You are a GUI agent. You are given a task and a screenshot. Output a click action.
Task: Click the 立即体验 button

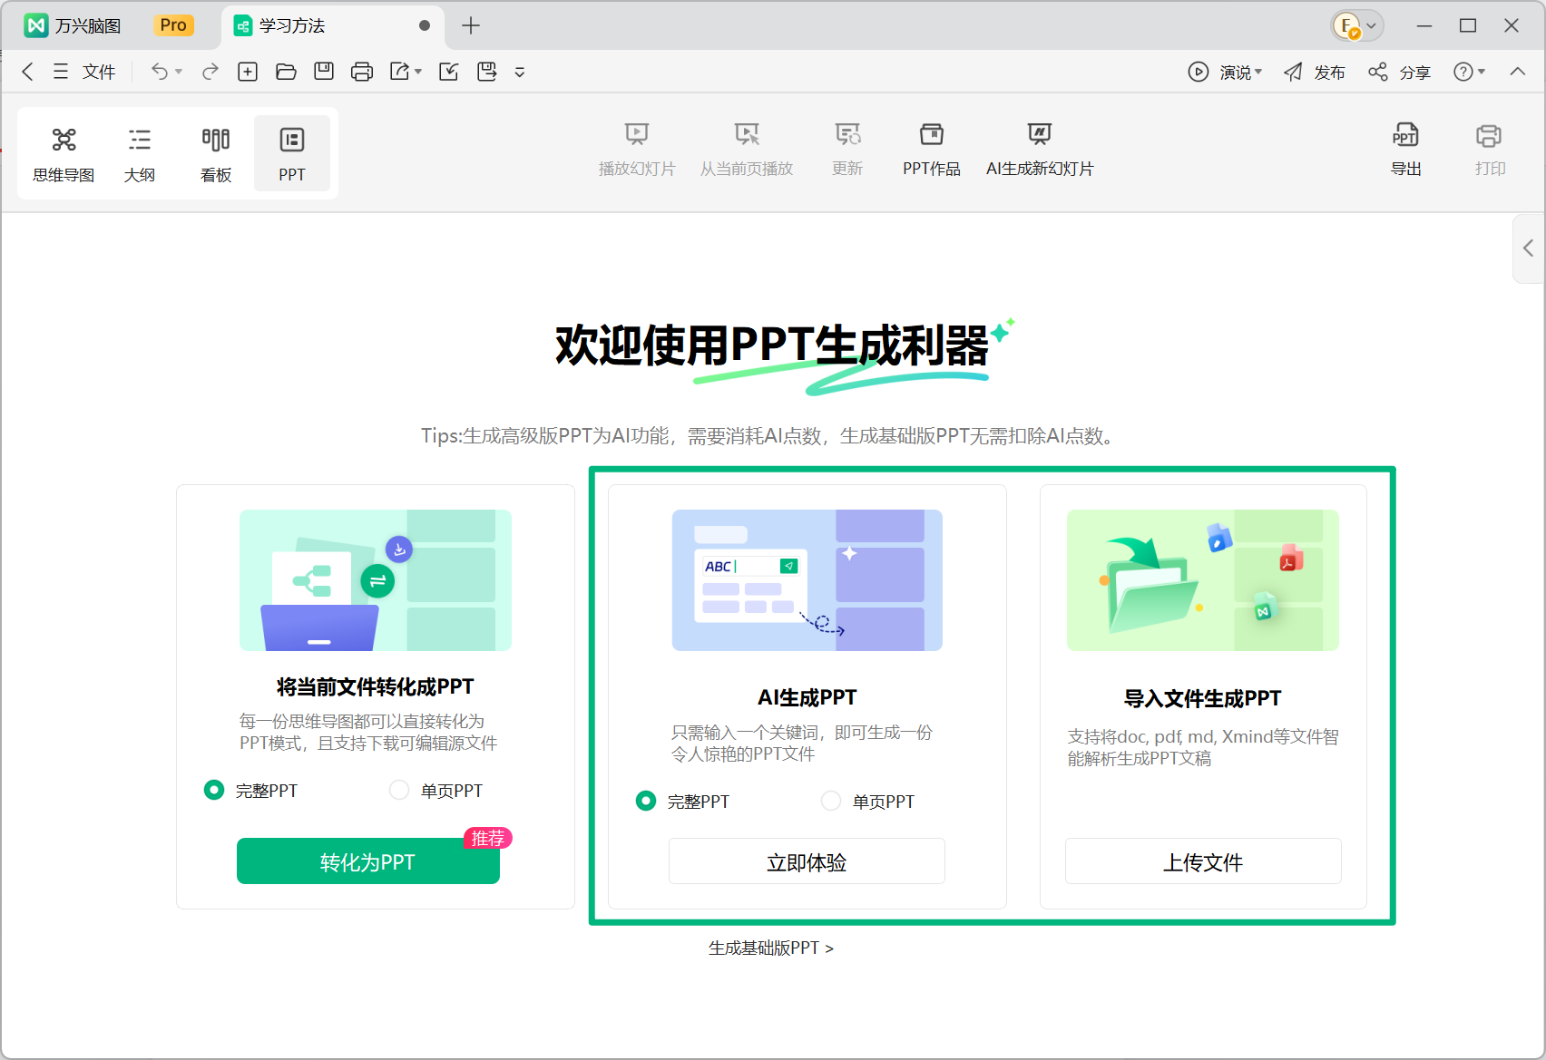(x=807, y=861)
